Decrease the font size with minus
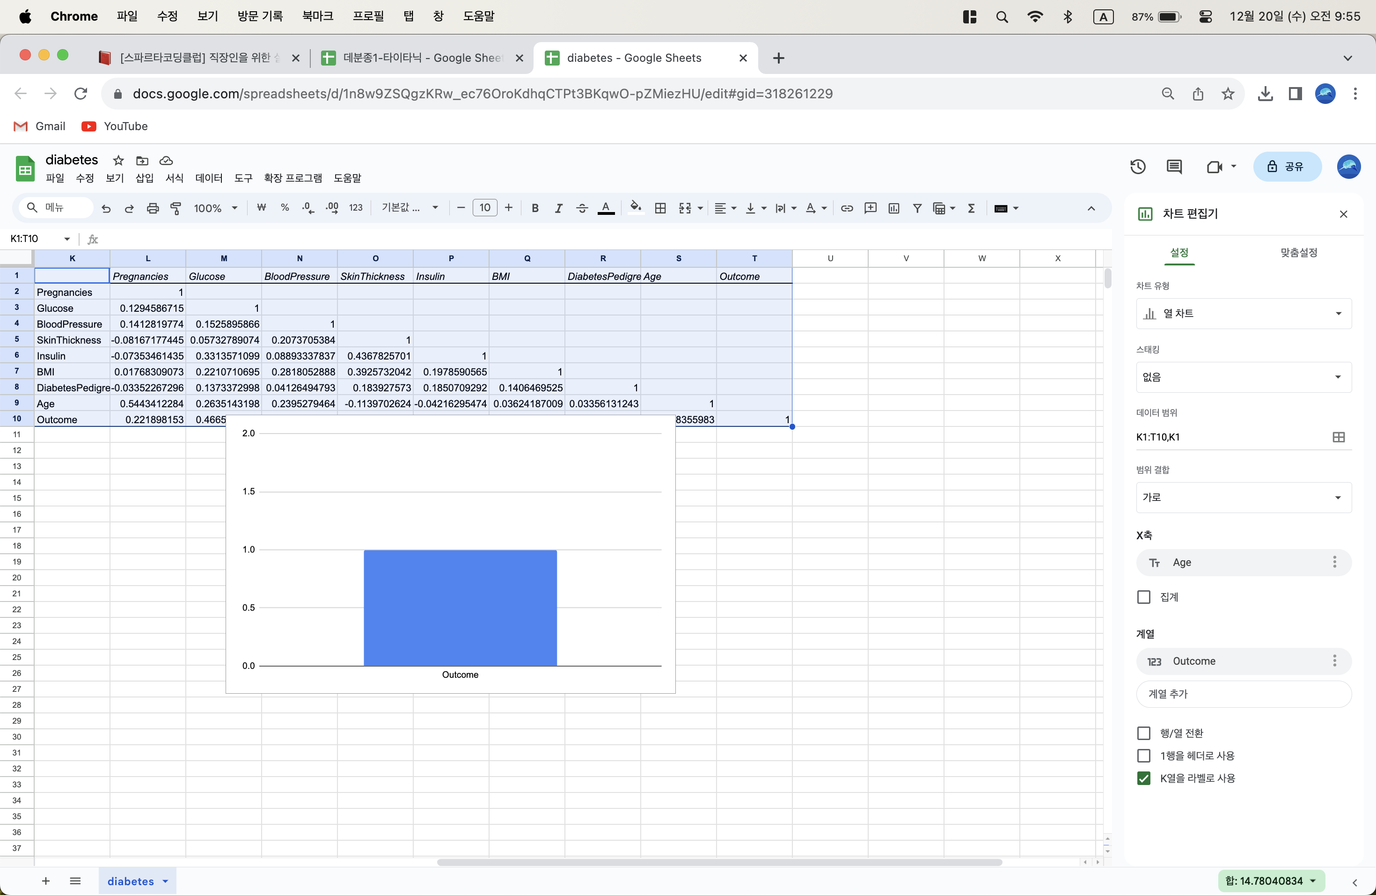 (461, 208)
